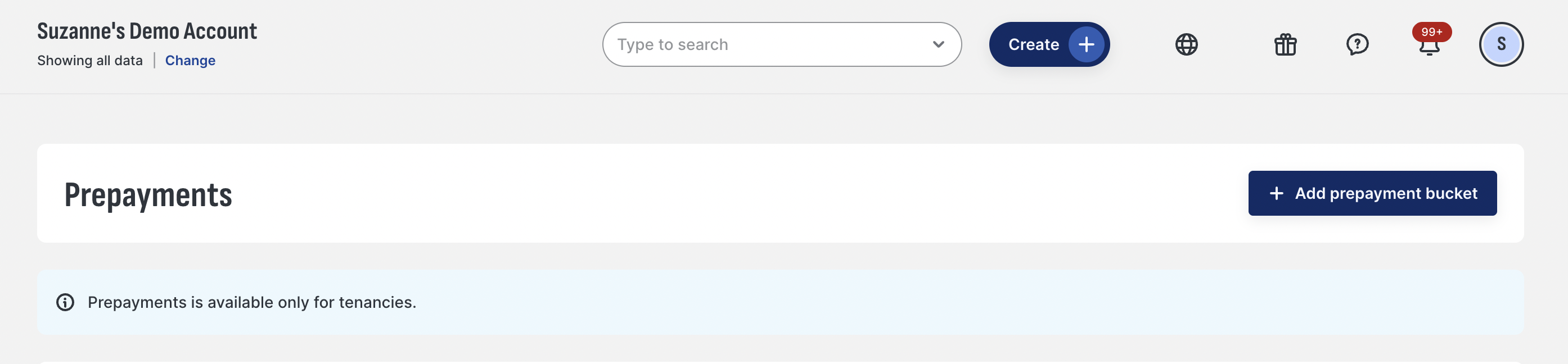
Task: Click the info icon in the tenancies notice
Action: pyautogui.click(x=65, y=302)
